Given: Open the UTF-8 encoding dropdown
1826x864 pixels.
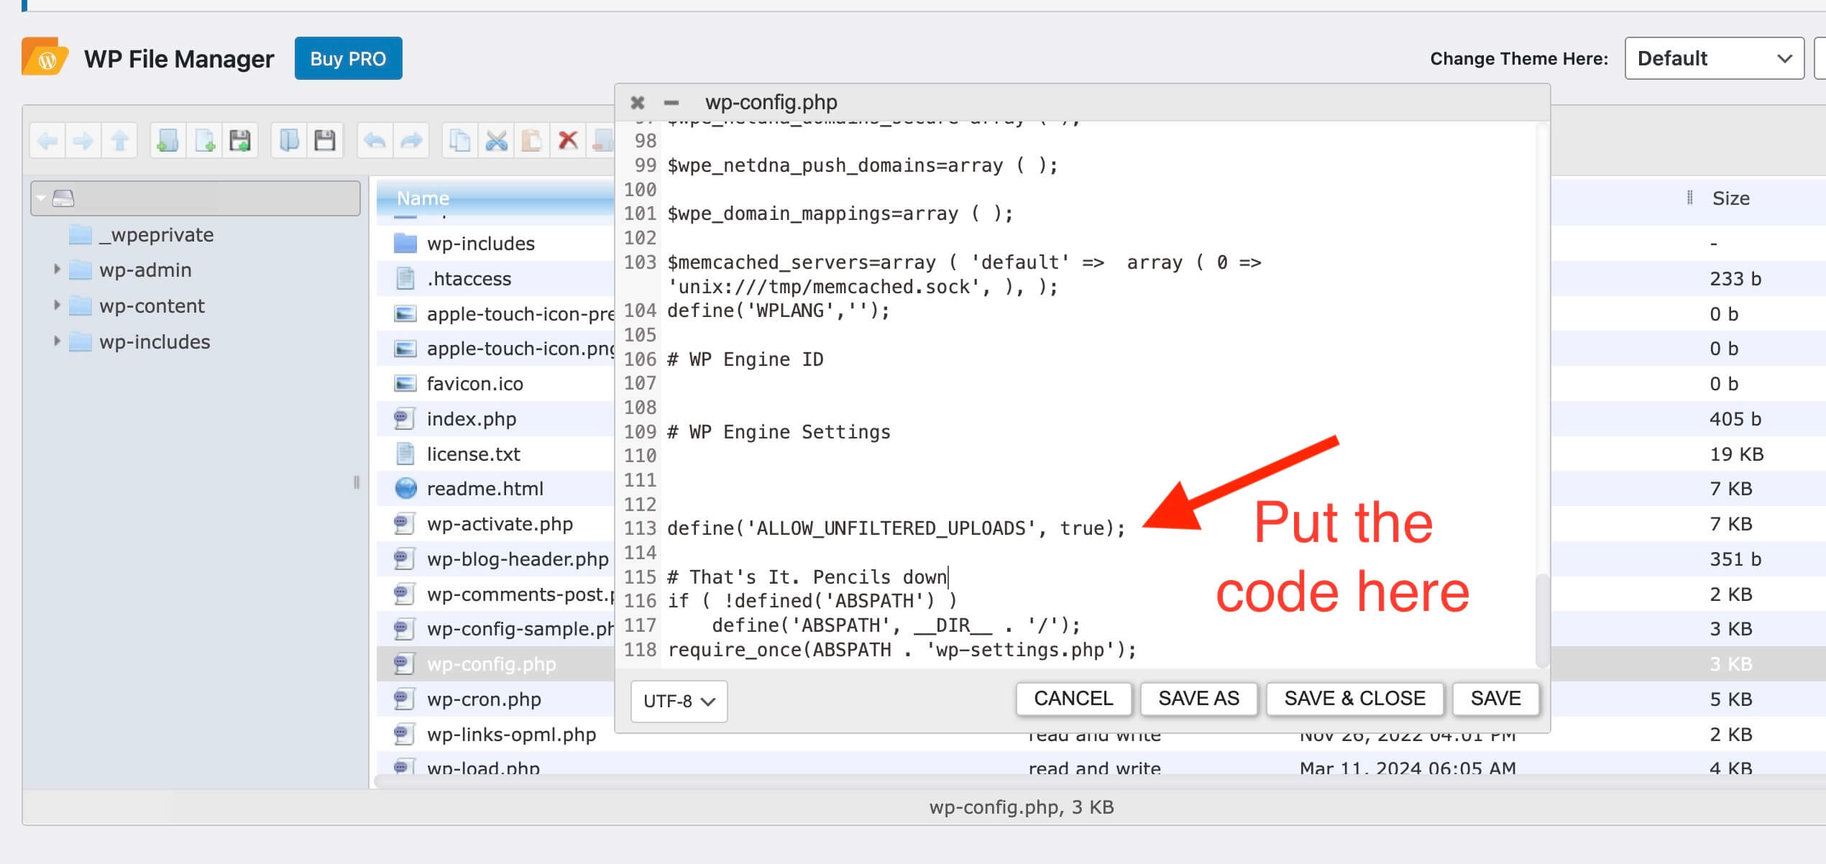Looking at the screenshot, I should (x=679, y=701).
